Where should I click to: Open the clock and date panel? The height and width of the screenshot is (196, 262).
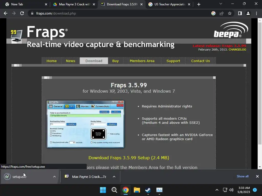pyautogui.click(x=244, y=190)
